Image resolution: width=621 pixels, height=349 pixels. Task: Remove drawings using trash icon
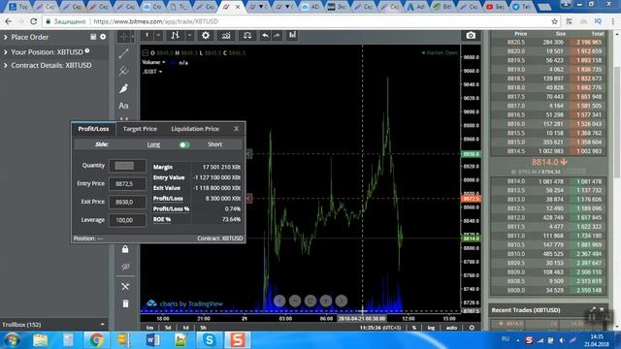tap(125, 303)
